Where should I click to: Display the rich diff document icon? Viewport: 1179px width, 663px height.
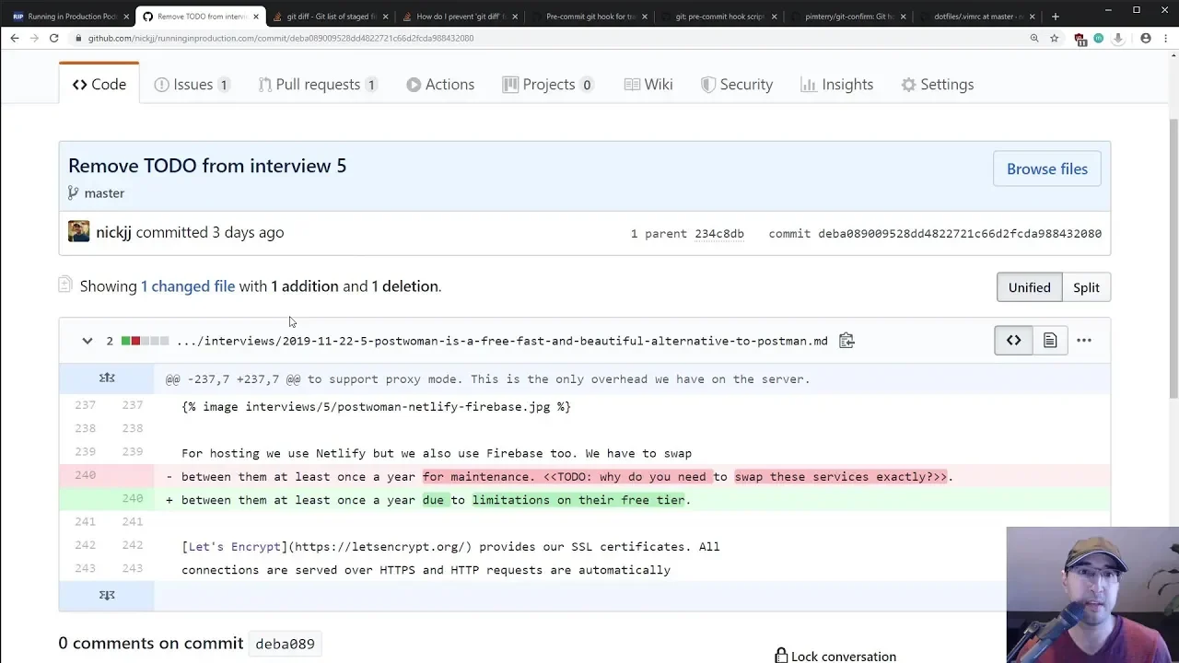tap(1049, 341)
